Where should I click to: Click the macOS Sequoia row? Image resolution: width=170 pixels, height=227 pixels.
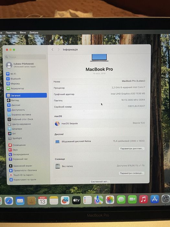pyautogui.click(x=100, y=123)
